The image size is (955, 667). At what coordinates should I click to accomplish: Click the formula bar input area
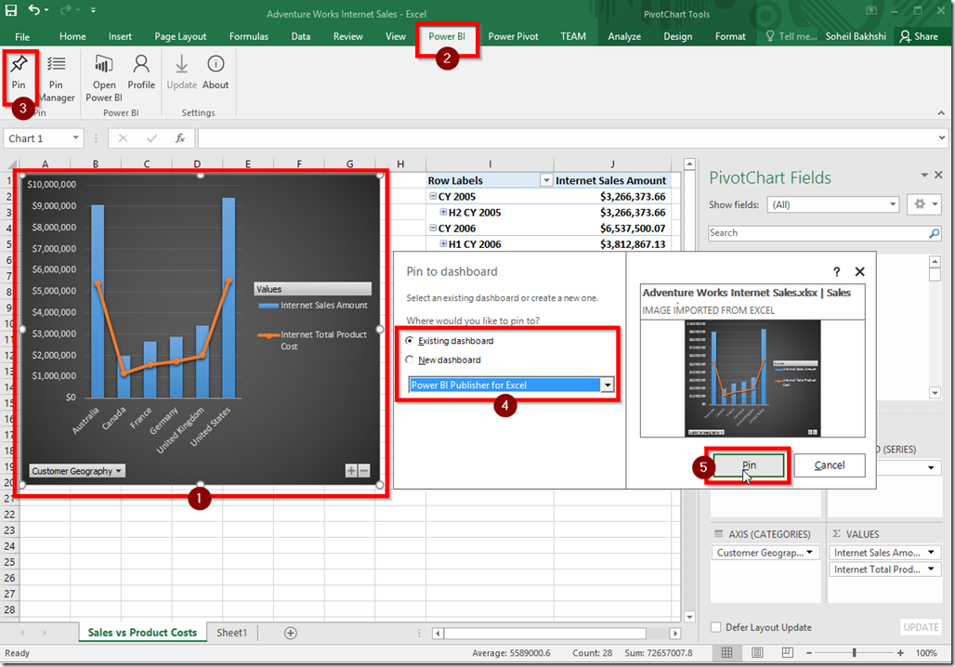(567, 138)
